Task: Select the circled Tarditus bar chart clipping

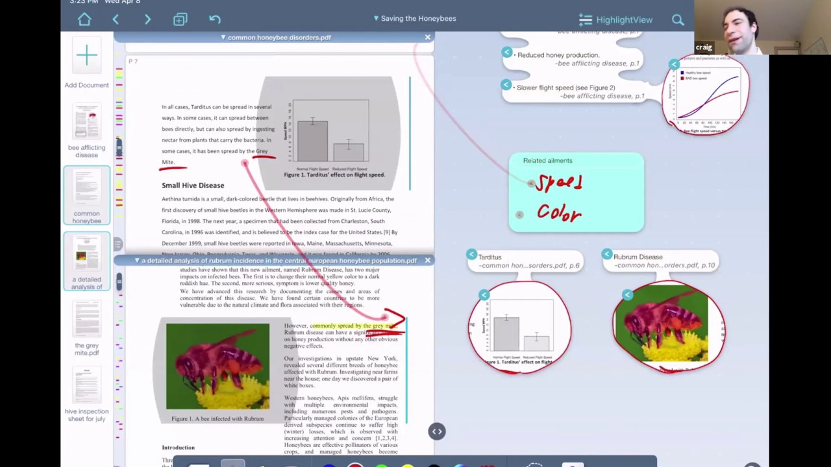Action: (x=521, y=327)
